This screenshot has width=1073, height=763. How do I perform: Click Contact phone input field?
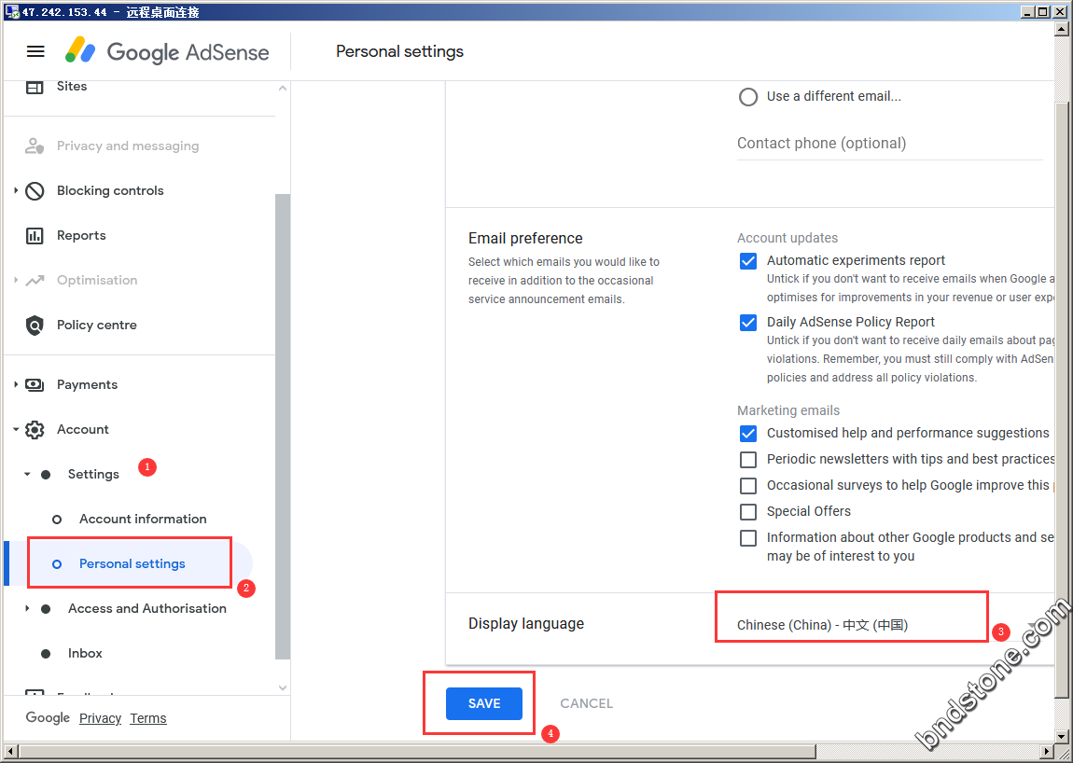(x=889, y=144)
